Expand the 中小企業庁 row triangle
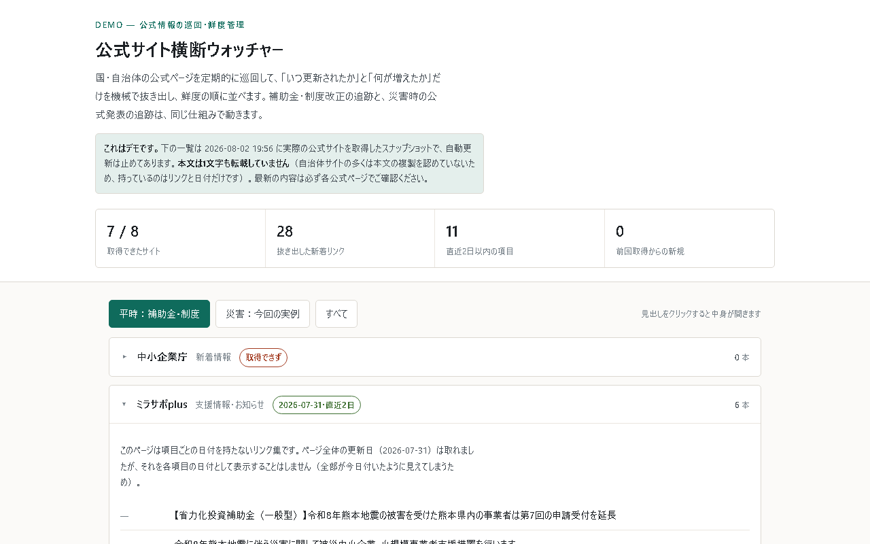The width and height of the screenshot is (870, 544). click(124, 357)
